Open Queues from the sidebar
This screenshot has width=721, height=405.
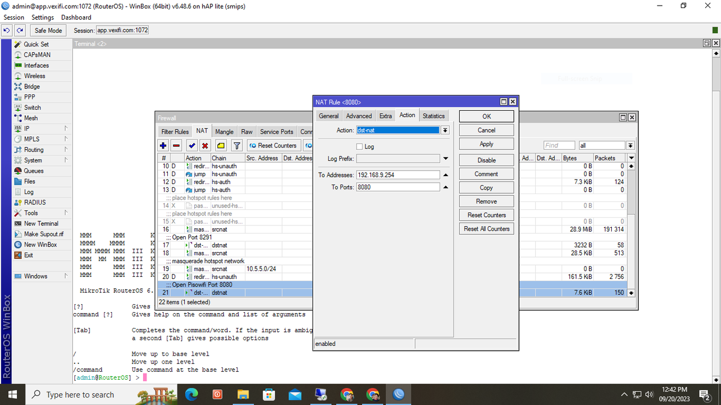tap(33, 171)
